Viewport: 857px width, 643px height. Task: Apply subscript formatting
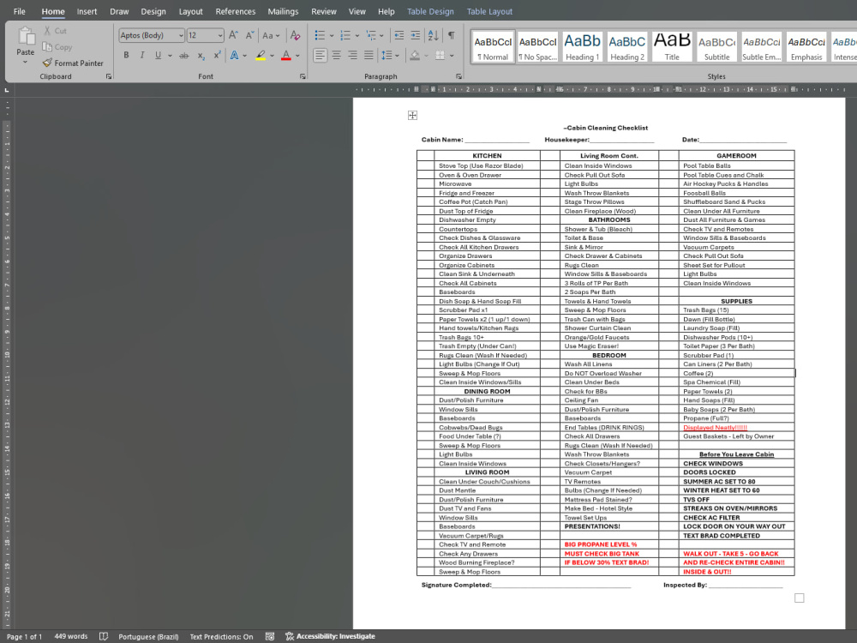[201, 55]
